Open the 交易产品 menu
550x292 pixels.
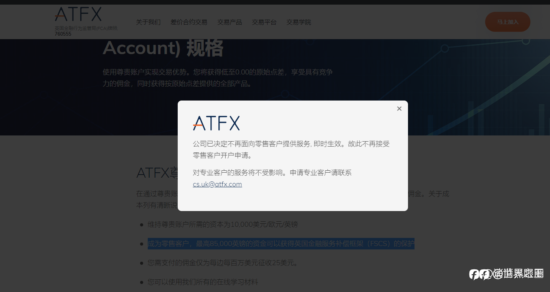pos(230,22)
